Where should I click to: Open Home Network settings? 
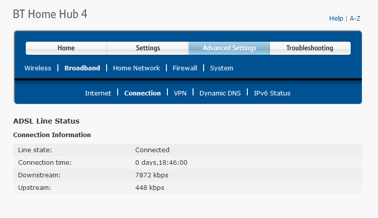tap(136, 68)
